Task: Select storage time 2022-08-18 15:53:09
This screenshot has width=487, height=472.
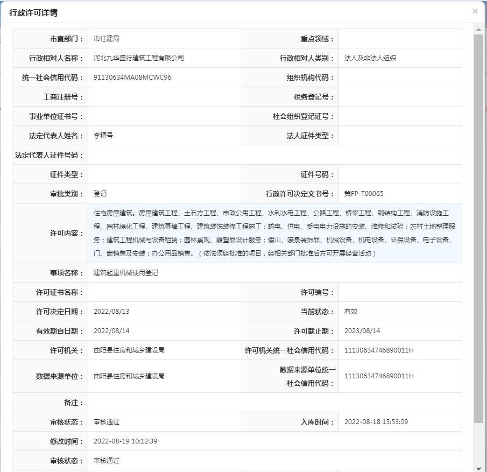Action: coord(376,421)
